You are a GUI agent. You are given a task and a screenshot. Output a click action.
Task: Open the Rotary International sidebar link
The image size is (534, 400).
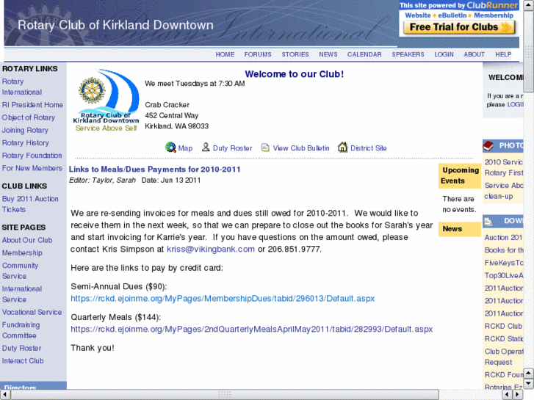click(x=22, y=87)
